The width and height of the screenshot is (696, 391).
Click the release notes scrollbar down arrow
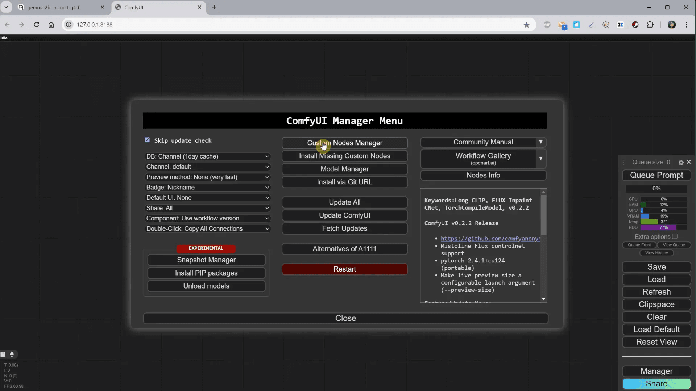(543, 299)
